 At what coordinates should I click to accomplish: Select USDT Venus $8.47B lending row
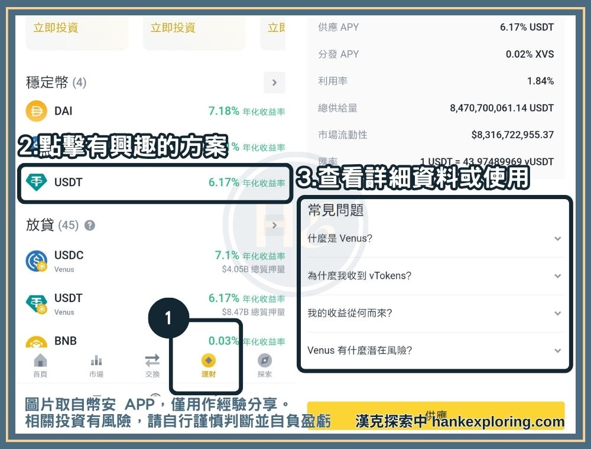155,304
